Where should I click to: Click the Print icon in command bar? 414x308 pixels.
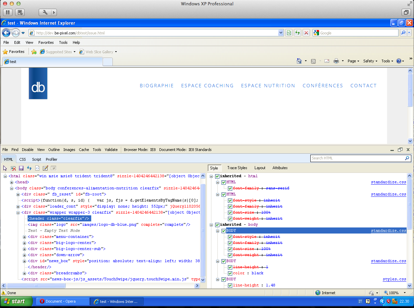point(336,61)
